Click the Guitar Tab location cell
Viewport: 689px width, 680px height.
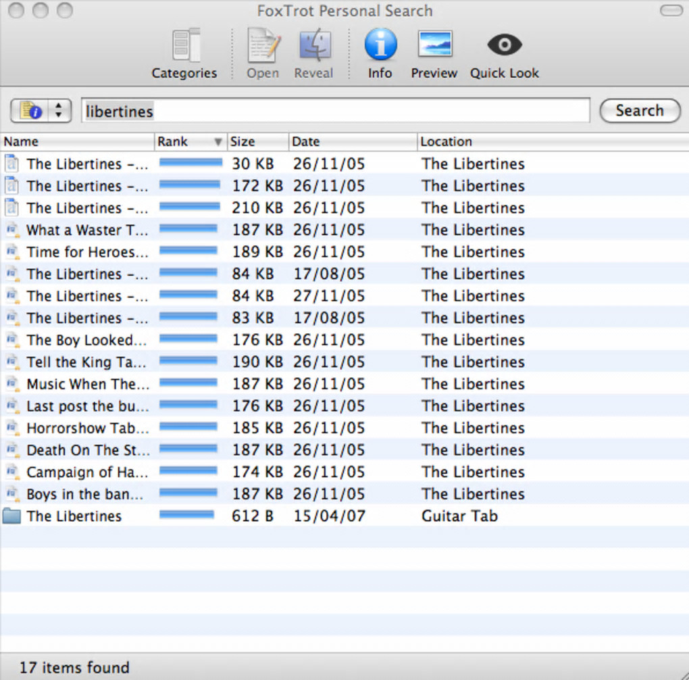click(459, 516)
